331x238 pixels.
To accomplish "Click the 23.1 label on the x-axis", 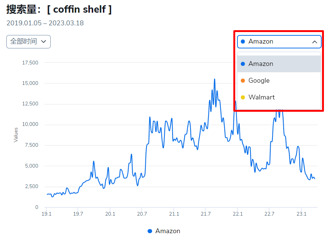I will click(301, 214).
